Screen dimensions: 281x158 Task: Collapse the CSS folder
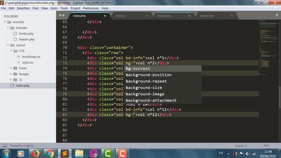coord(11,51)
